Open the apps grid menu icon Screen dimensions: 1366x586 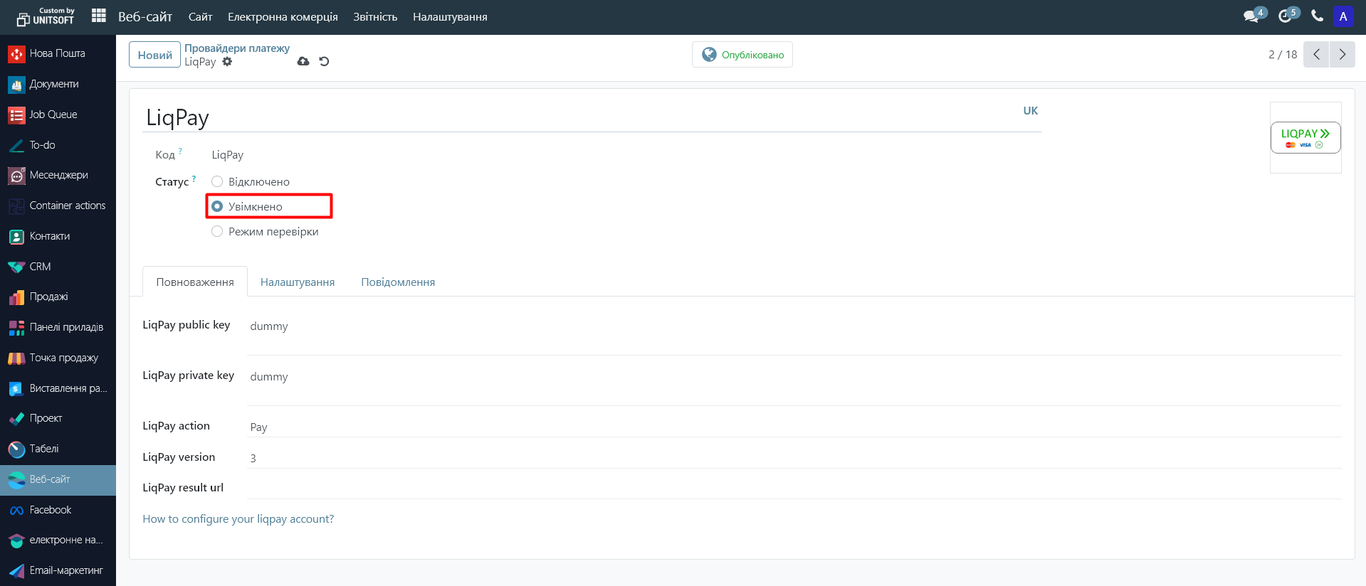click(x=99, y=16)
